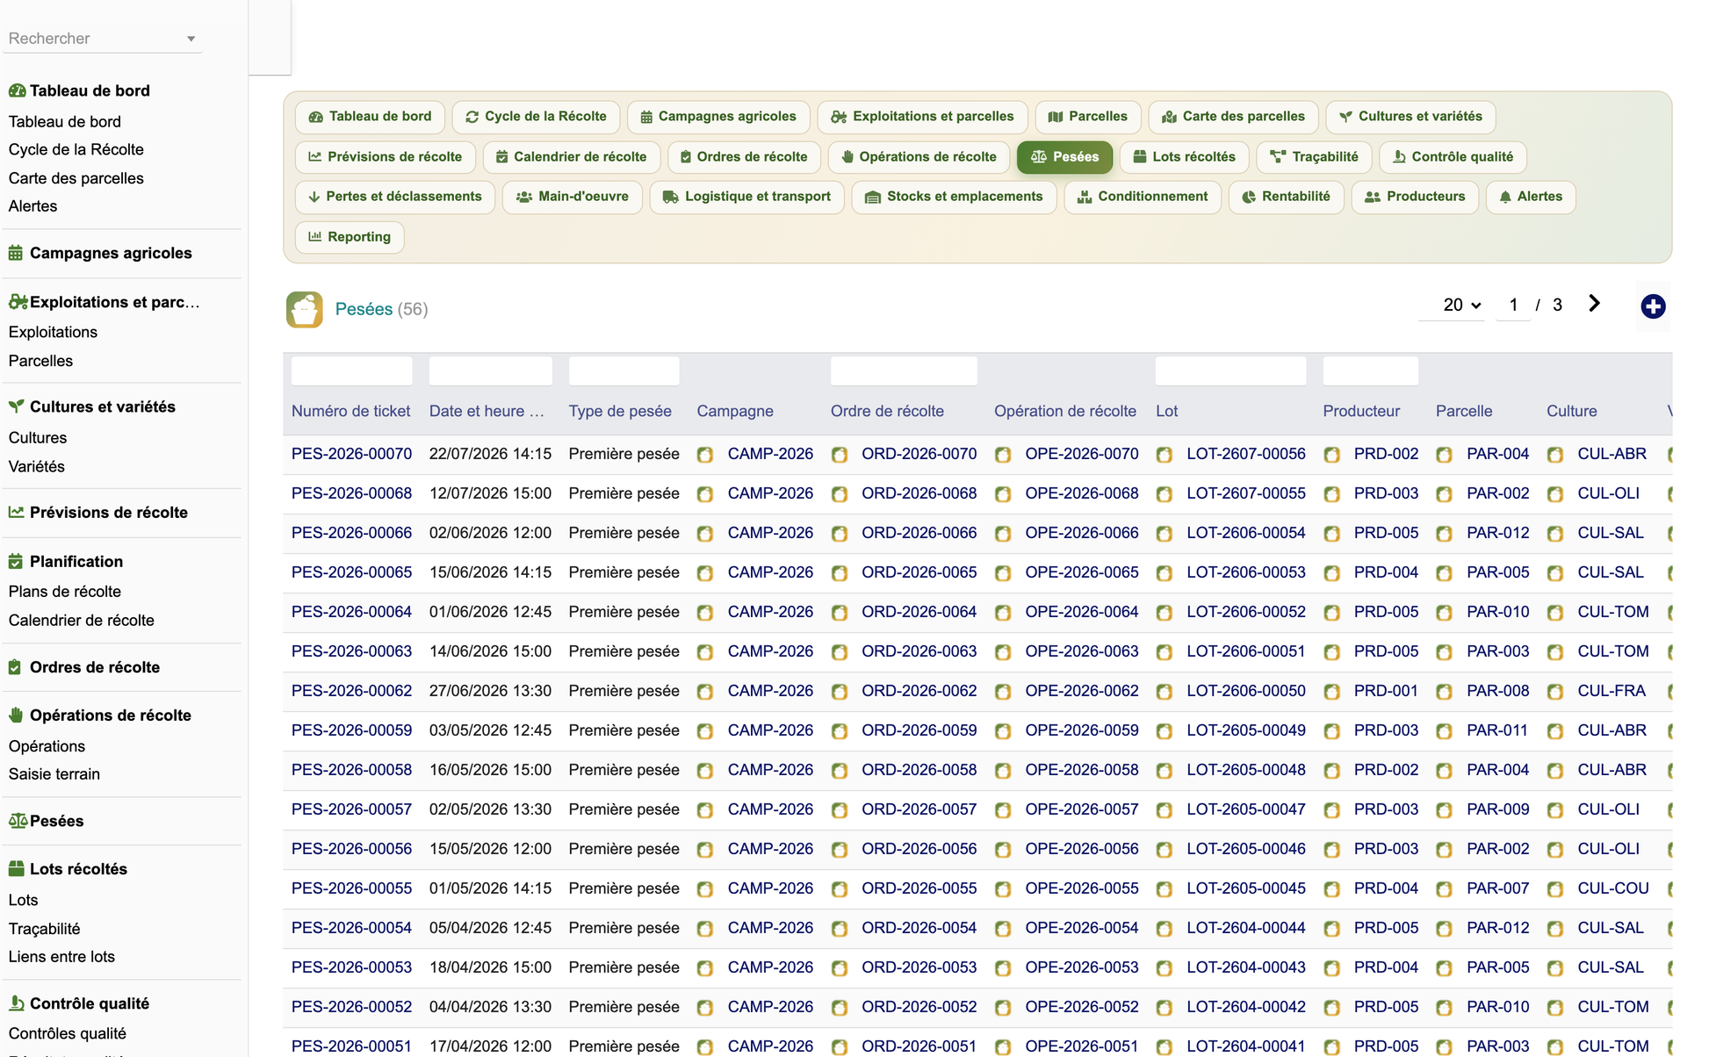This screenshot has width=1709, height=1057.
Task: Open Exploitations in sidebar
Action: tap(53, 332)
